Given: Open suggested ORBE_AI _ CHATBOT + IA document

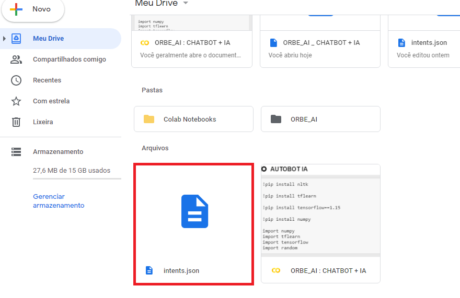Looking at the screenshot, I should (320, 43).
